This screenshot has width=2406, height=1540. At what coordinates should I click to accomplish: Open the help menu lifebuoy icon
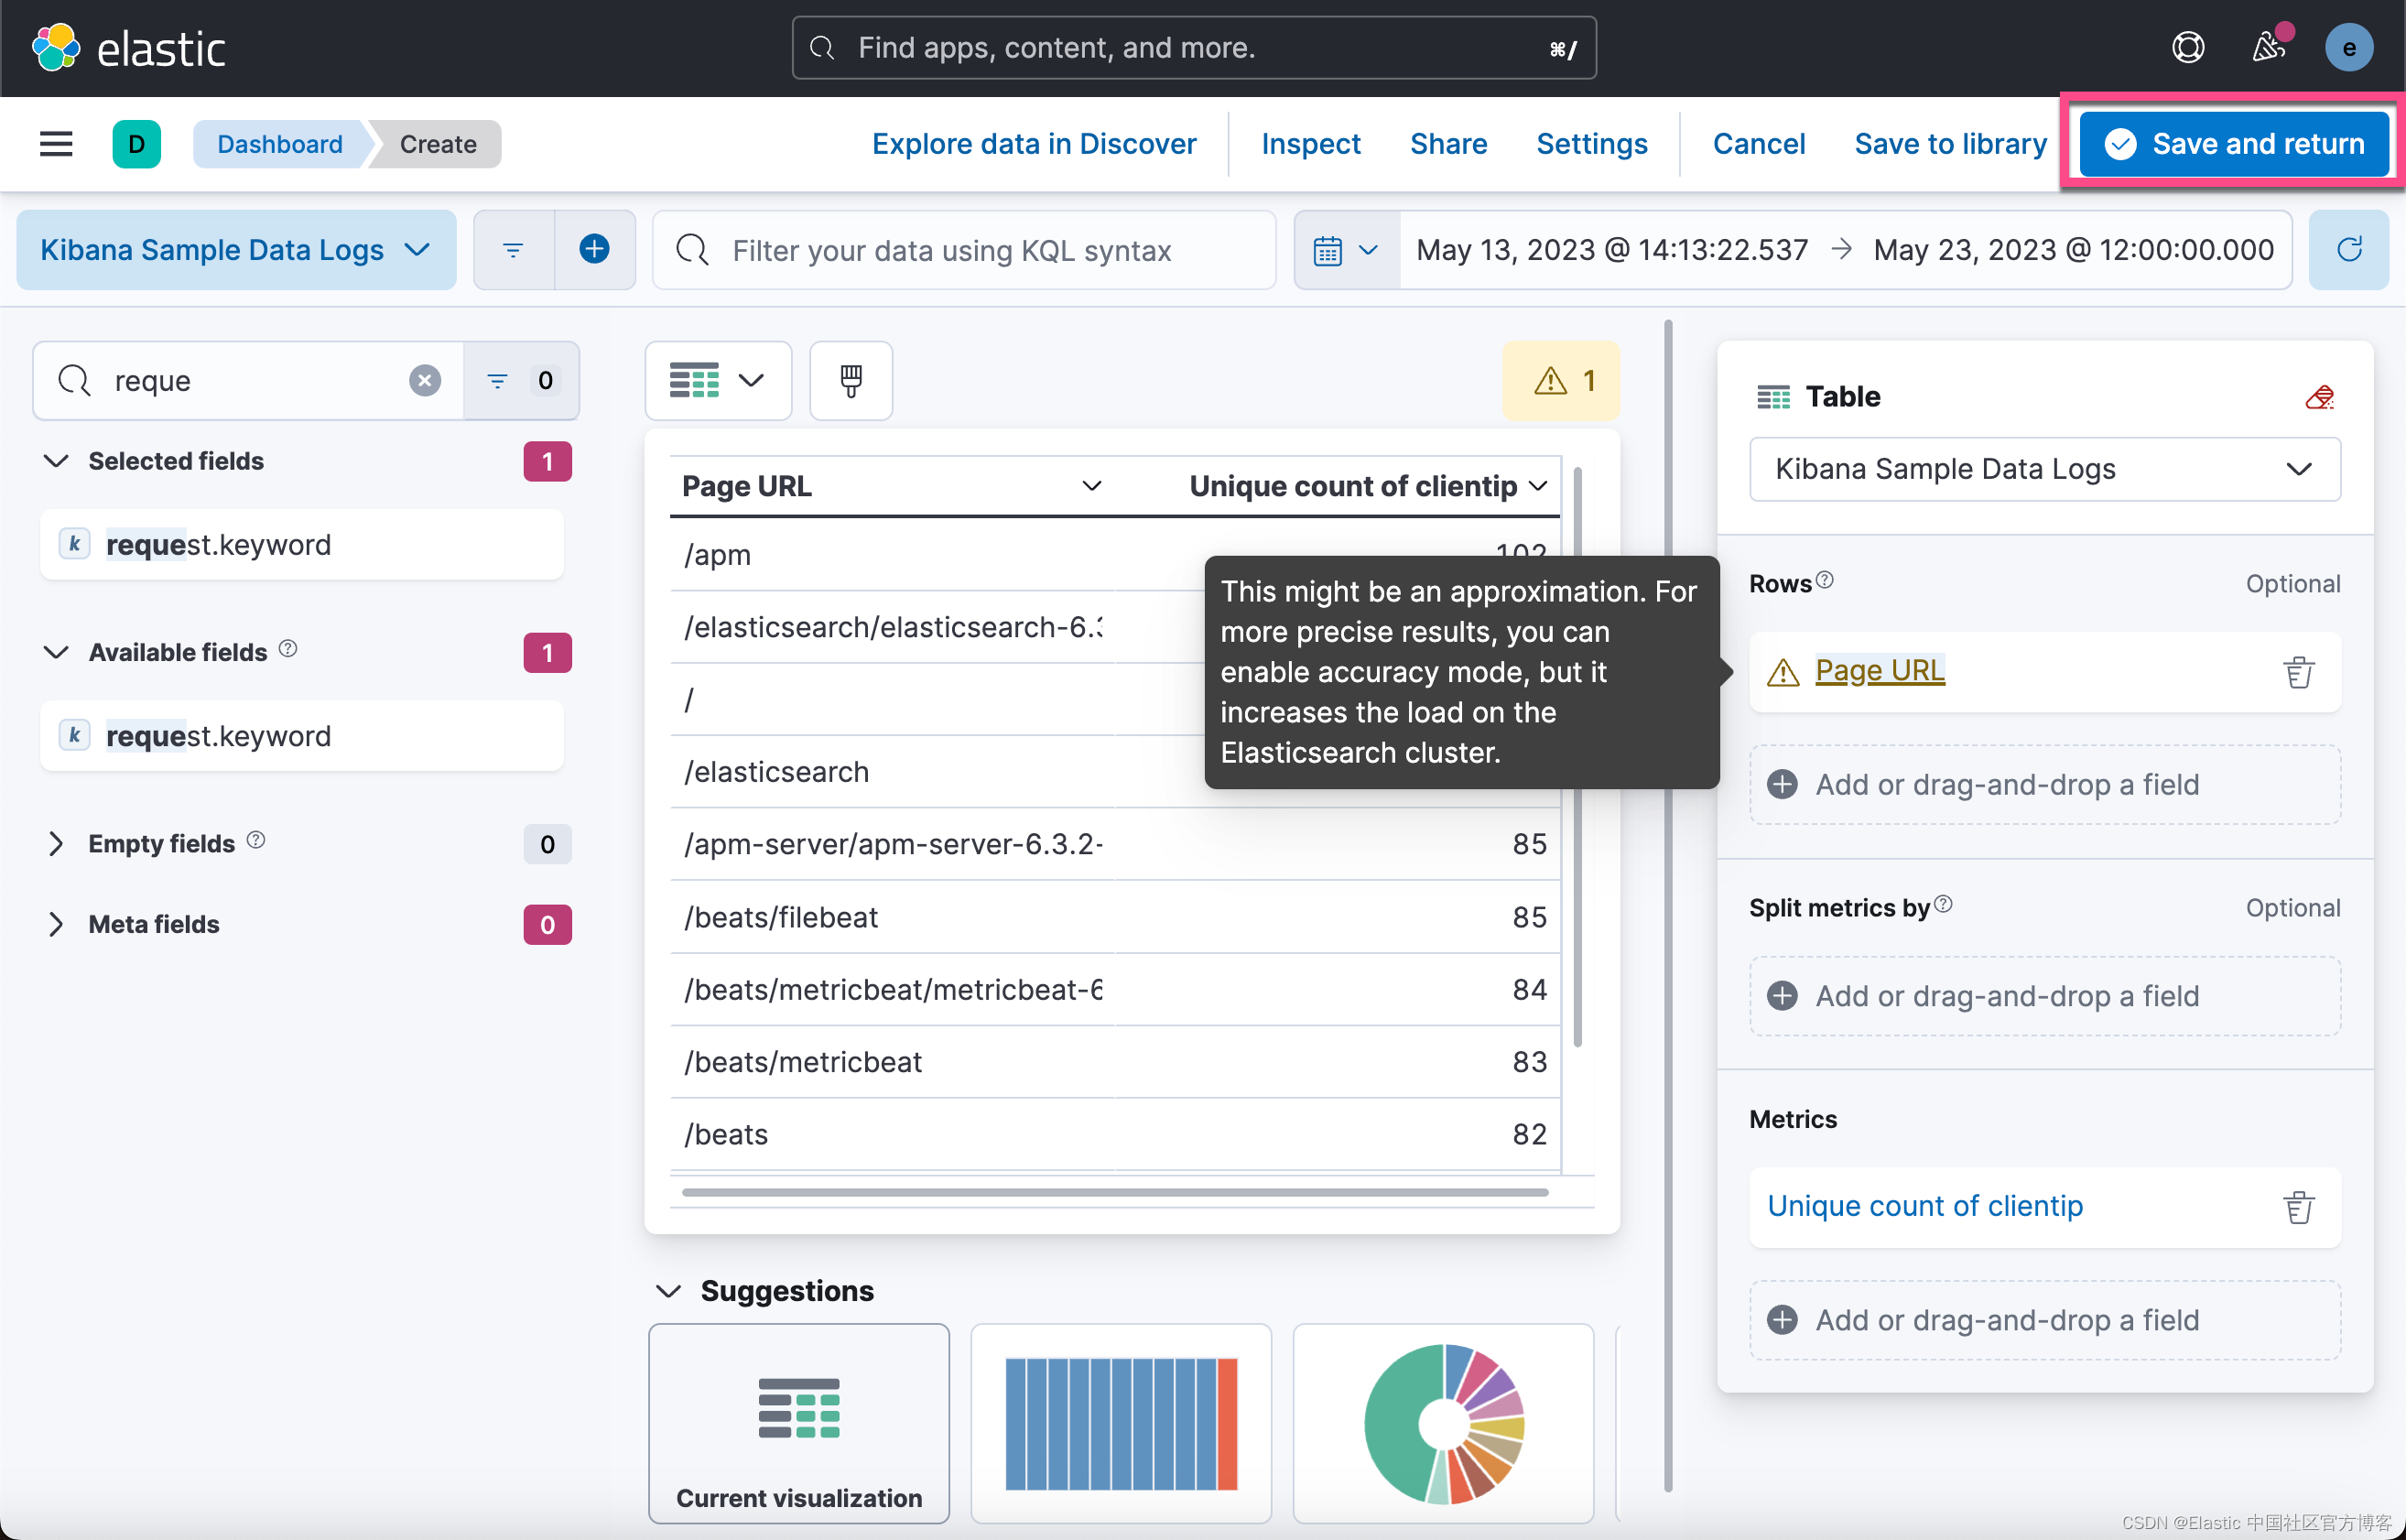[x=2188, y=47]
